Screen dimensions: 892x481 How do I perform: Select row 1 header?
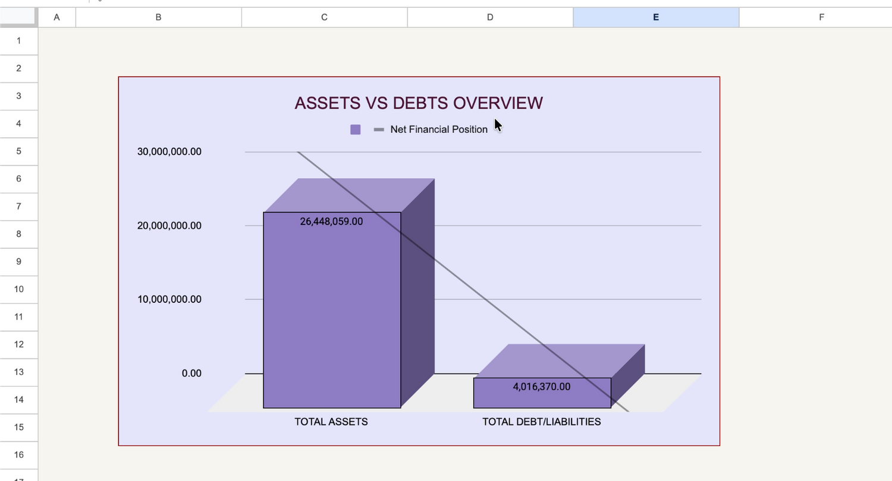(x=19, y=41)
